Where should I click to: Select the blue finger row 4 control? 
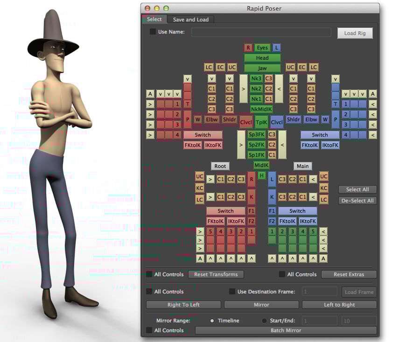tap(345, 135)
